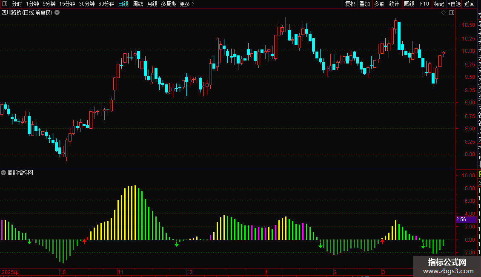Click the 叠加 overlay button
481x277 pixels.
pyautogui.click(x=365, y=4)
